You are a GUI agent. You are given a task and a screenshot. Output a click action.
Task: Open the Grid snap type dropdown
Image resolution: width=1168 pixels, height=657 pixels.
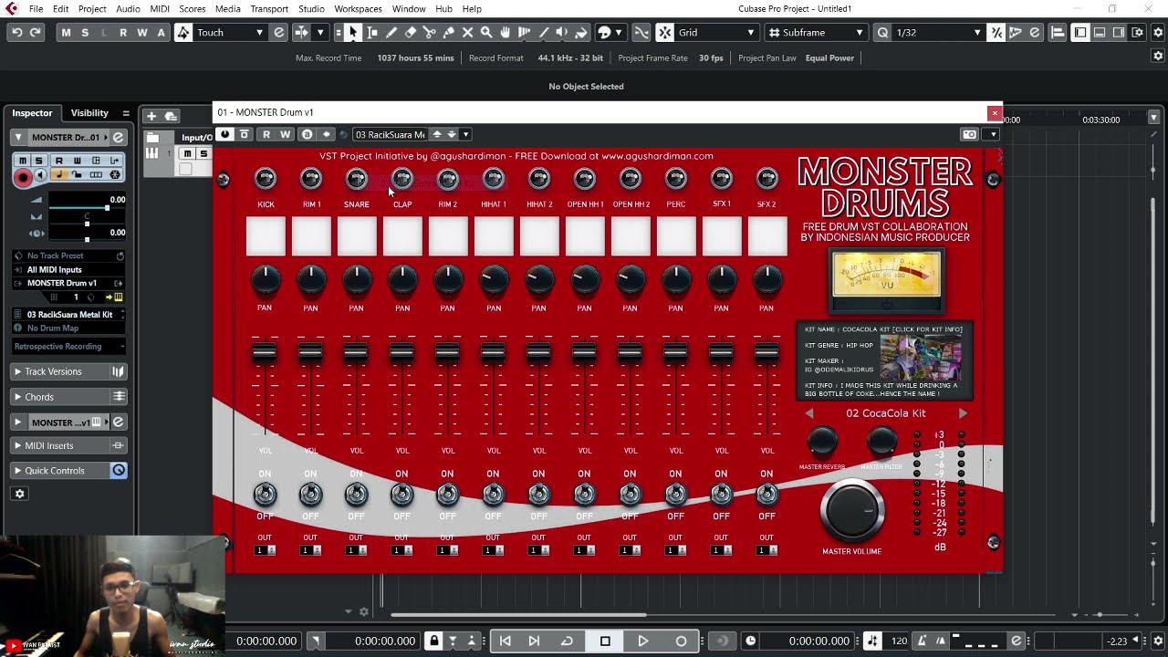(x=716, y=33)
